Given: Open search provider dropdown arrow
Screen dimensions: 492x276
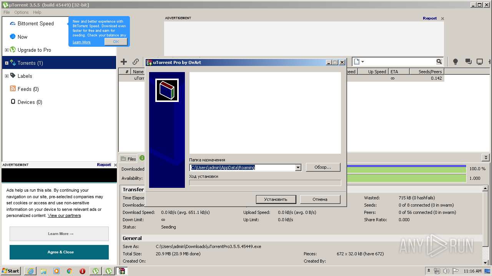Looking at the screenshot, I should pyautogui.click(x=362, y=62).
